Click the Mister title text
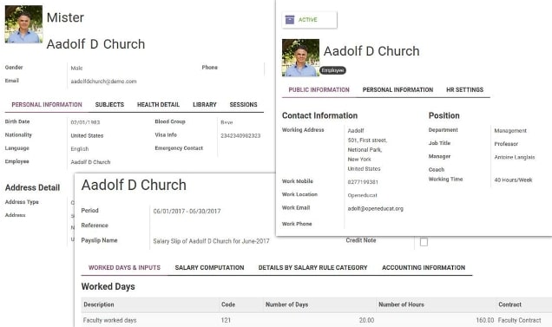This screenshot has width=552, height=327. coord(65,17)
